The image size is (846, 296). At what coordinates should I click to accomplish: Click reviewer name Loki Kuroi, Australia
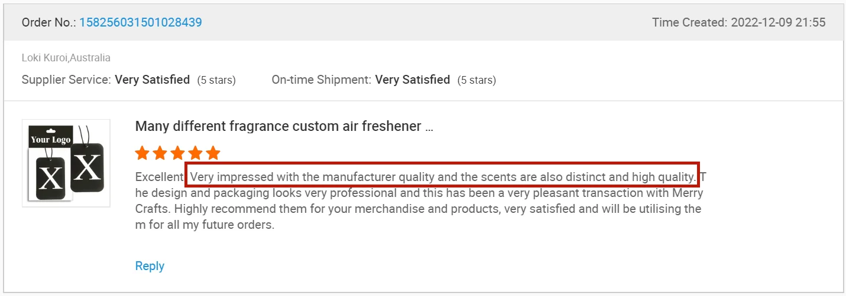(66, 58)
